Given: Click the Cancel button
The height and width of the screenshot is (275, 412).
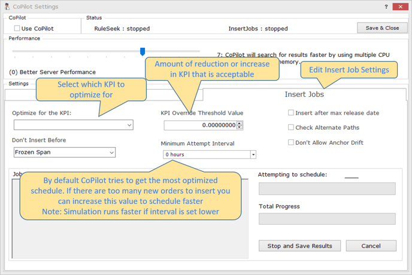Looking at the screenshot, I should tap(371, 246).
